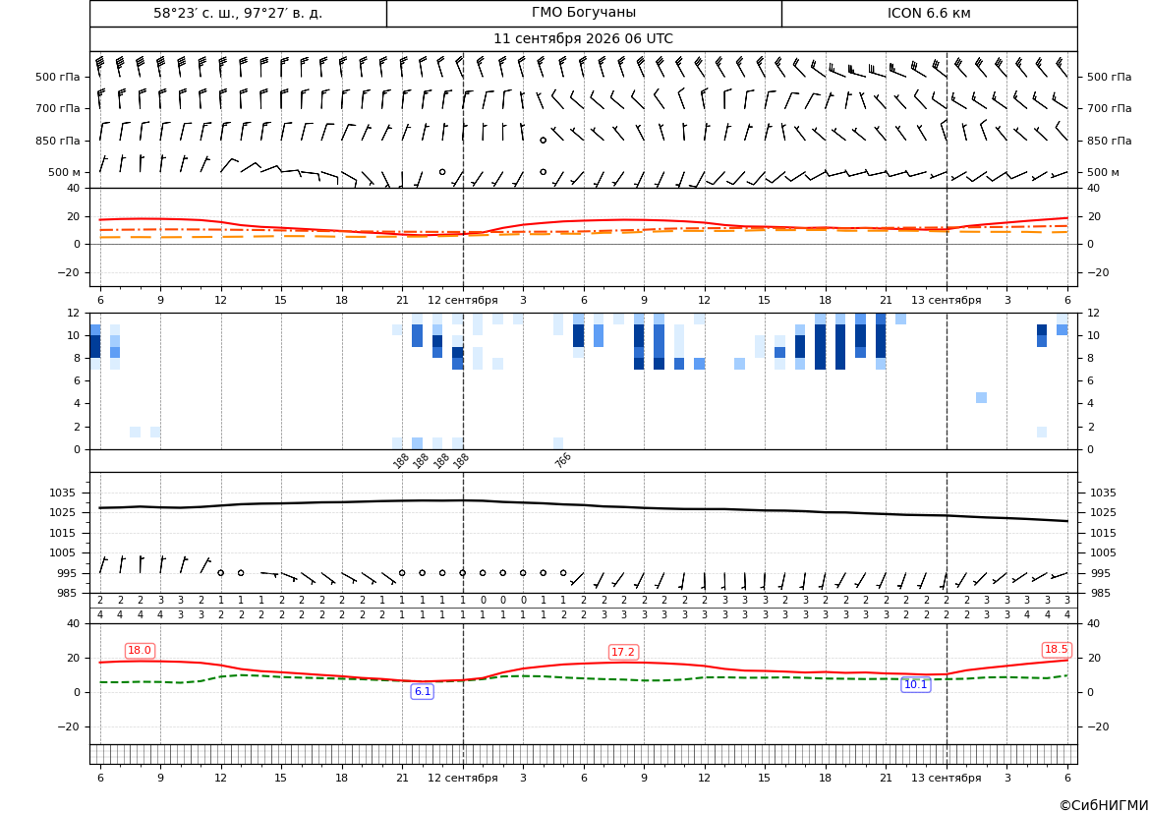
Task: Select the station title ГМО Богучаны
Action: pos(583,13)
